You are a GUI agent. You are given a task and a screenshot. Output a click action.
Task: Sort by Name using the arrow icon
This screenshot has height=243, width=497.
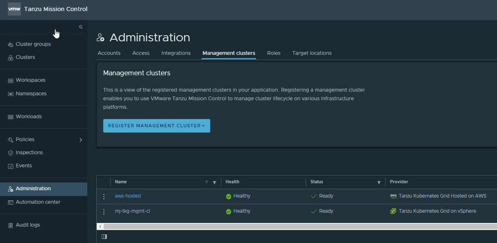click(x=207, y=182)
